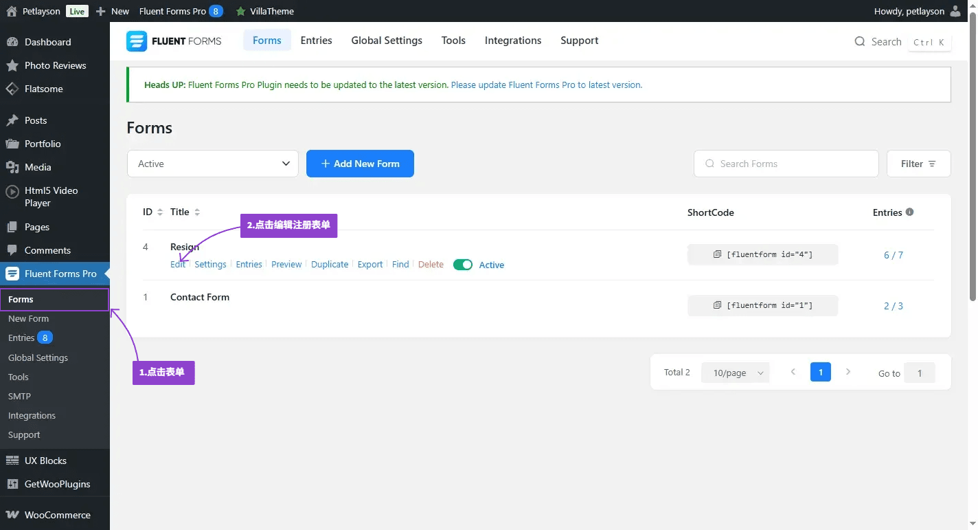Image resolution: width=978 pixels, height=530 pixels.
Task: Click the Add New Form button
Action: coord(360,164)
